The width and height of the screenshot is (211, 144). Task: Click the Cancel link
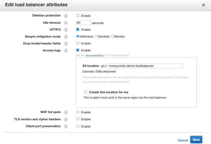pos(183,140)
